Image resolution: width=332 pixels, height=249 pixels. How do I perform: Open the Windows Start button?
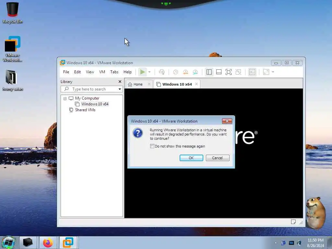tap(8, 243)
